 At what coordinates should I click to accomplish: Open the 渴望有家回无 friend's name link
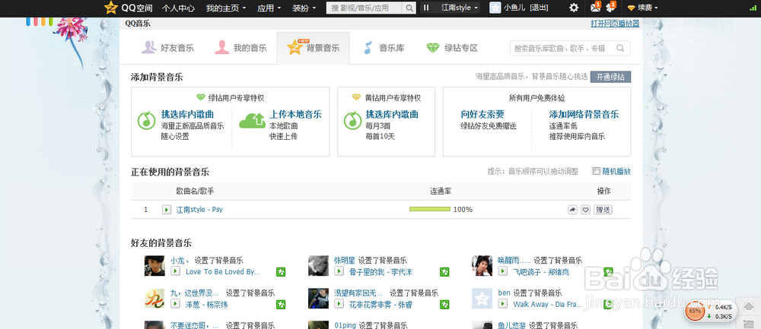358,293
